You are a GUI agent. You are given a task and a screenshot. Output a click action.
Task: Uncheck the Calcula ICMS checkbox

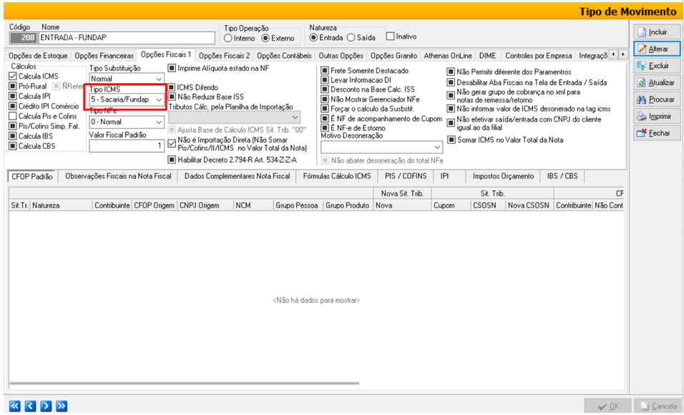(x=13, y=76)
